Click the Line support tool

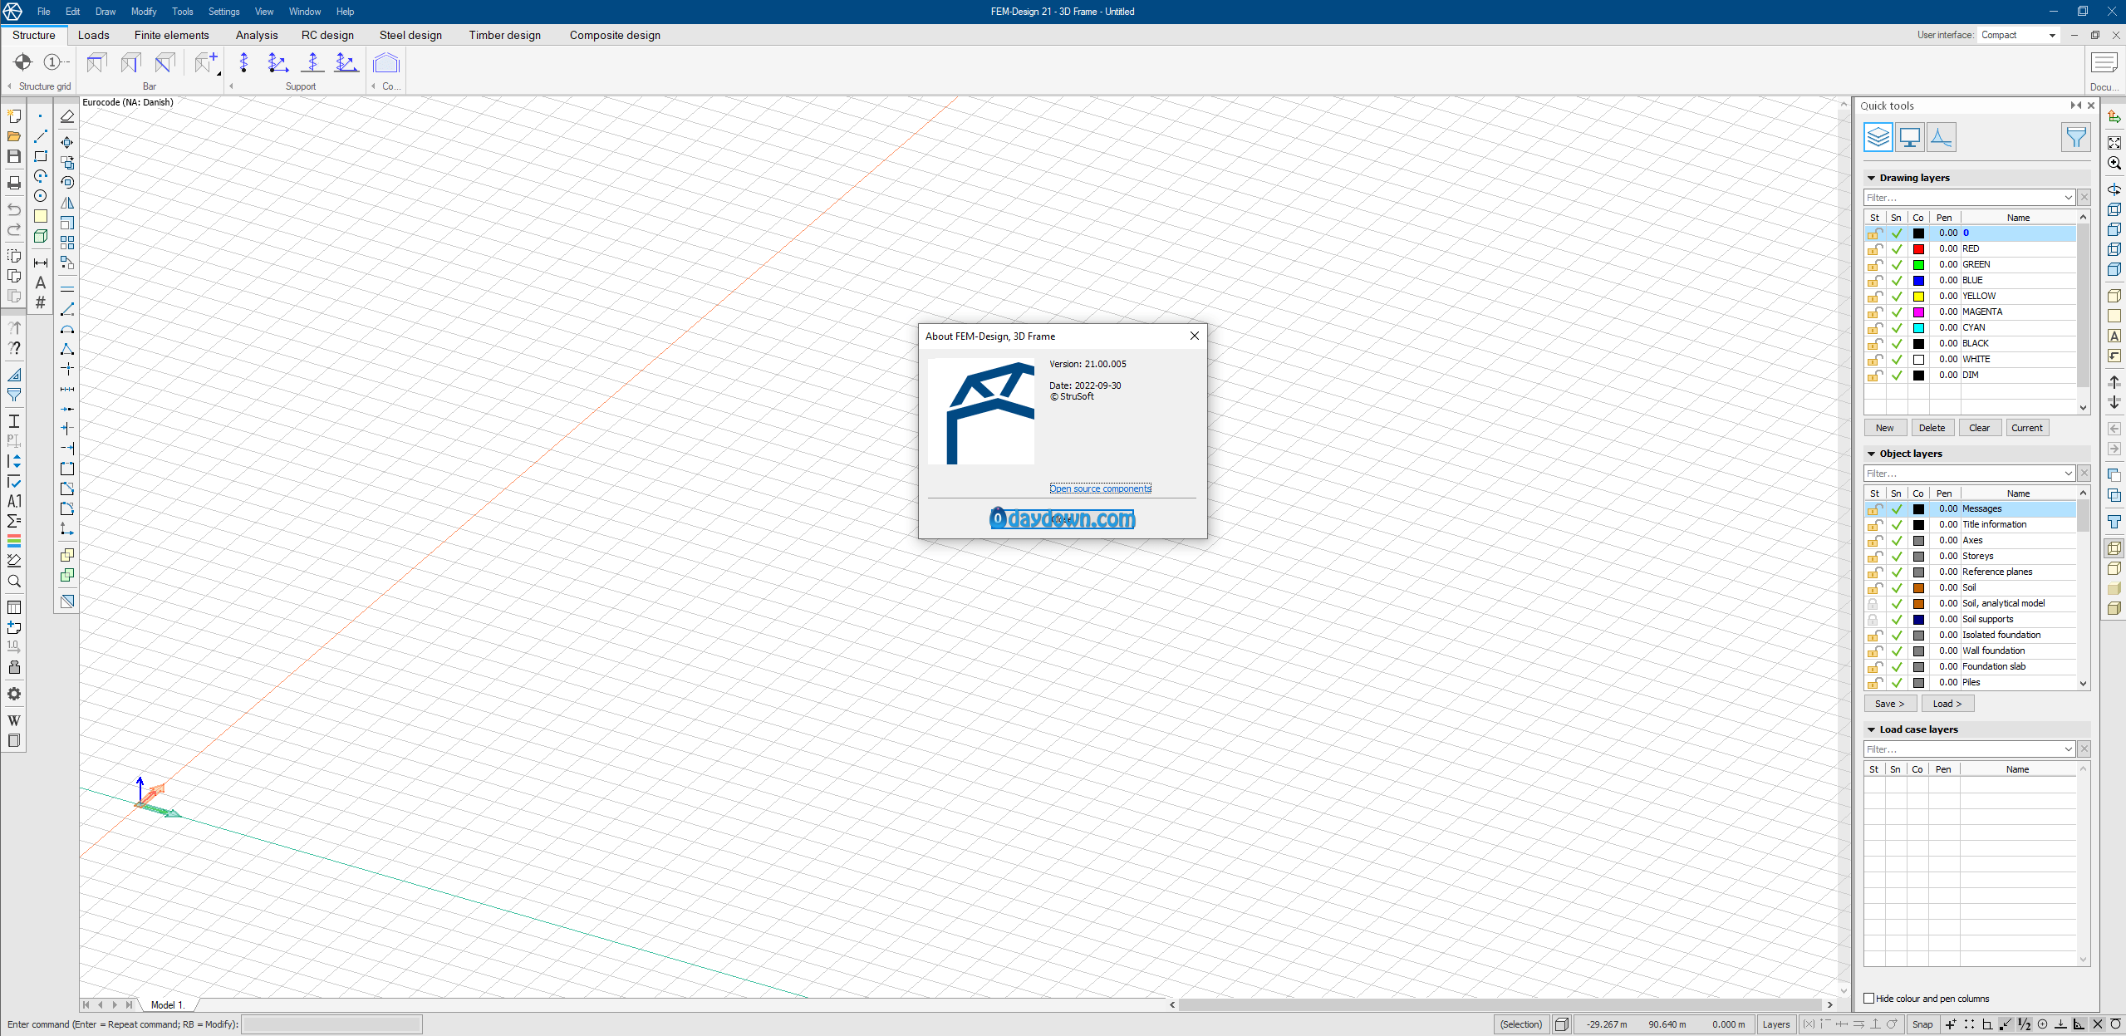click(312, 62)
